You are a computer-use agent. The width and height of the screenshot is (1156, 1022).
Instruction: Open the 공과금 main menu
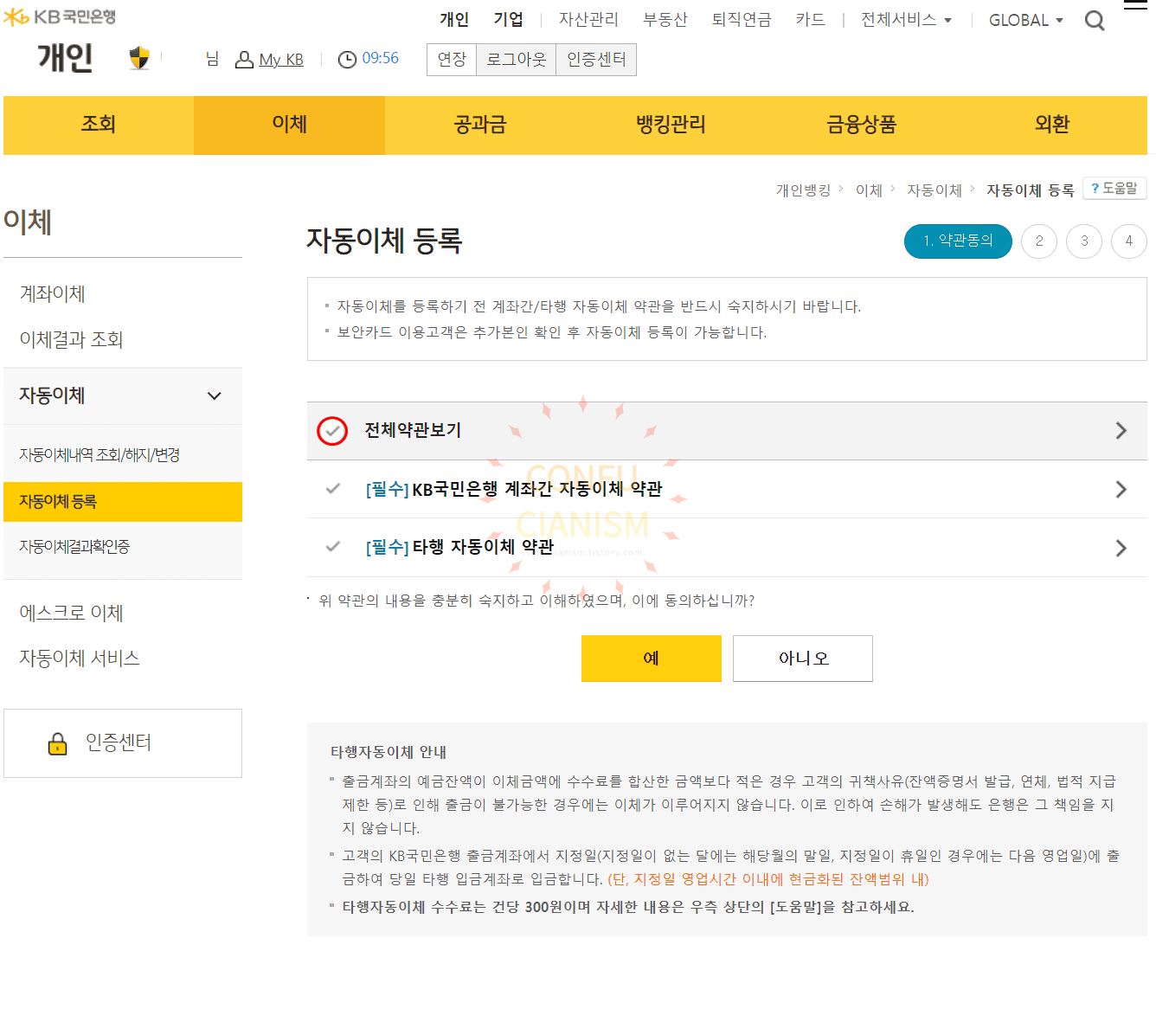pos(480,125)
